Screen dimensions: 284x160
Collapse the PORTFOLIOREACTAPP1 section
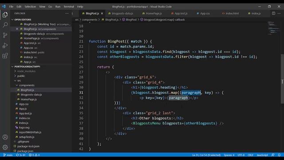[41, 67]
